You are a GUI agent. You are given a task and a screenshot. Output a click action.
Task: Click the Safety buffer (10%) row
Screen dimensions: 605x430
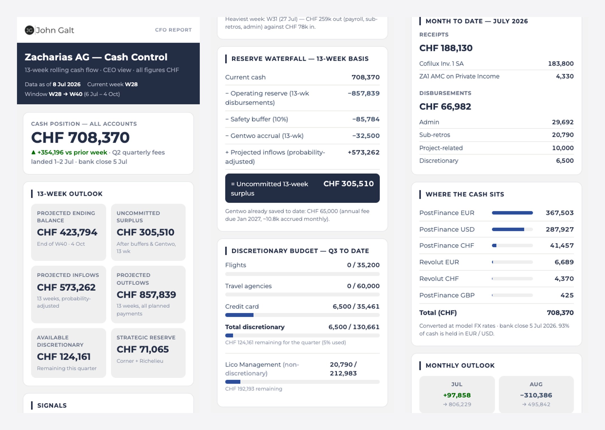coord(302,119)
